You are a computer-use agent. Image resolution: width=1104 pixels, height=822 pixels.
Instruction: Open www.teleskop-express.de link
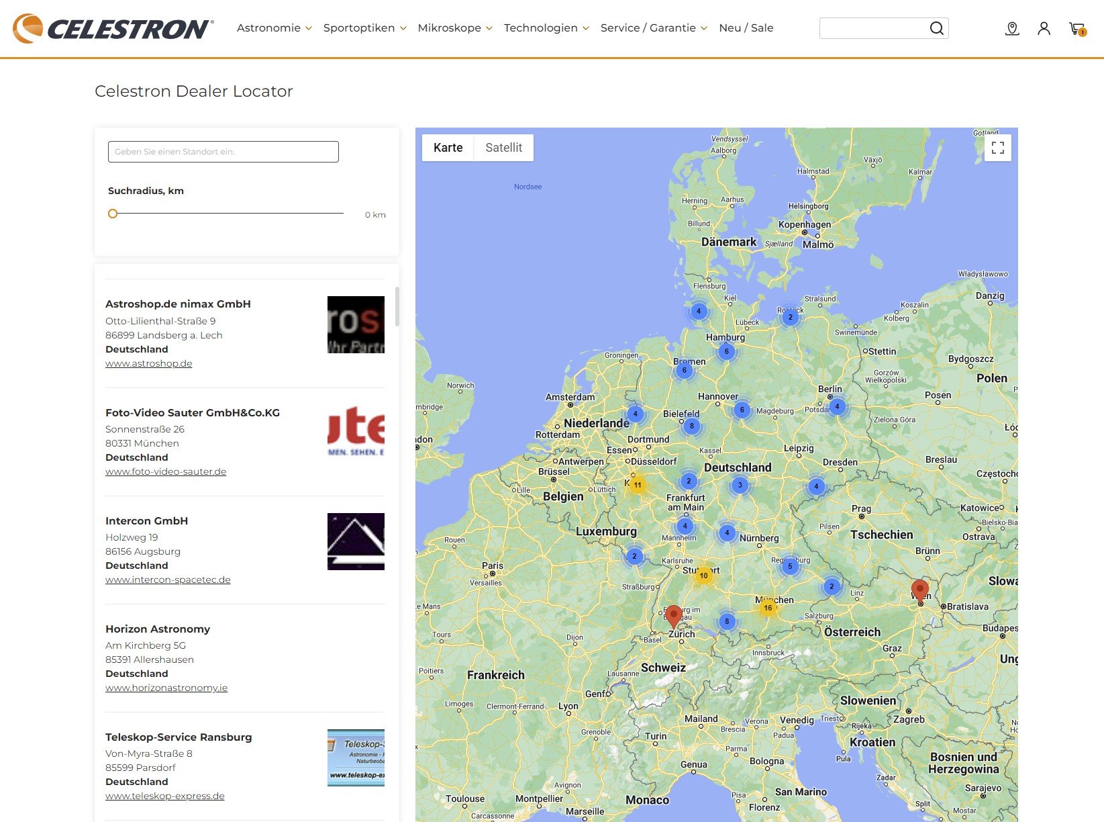[165, 796]
